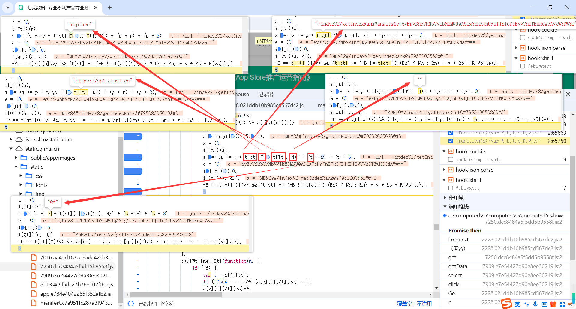576x309 pixels.
Task: Click the hook-xhr-1 snippet icon
Action: [451, 180]
